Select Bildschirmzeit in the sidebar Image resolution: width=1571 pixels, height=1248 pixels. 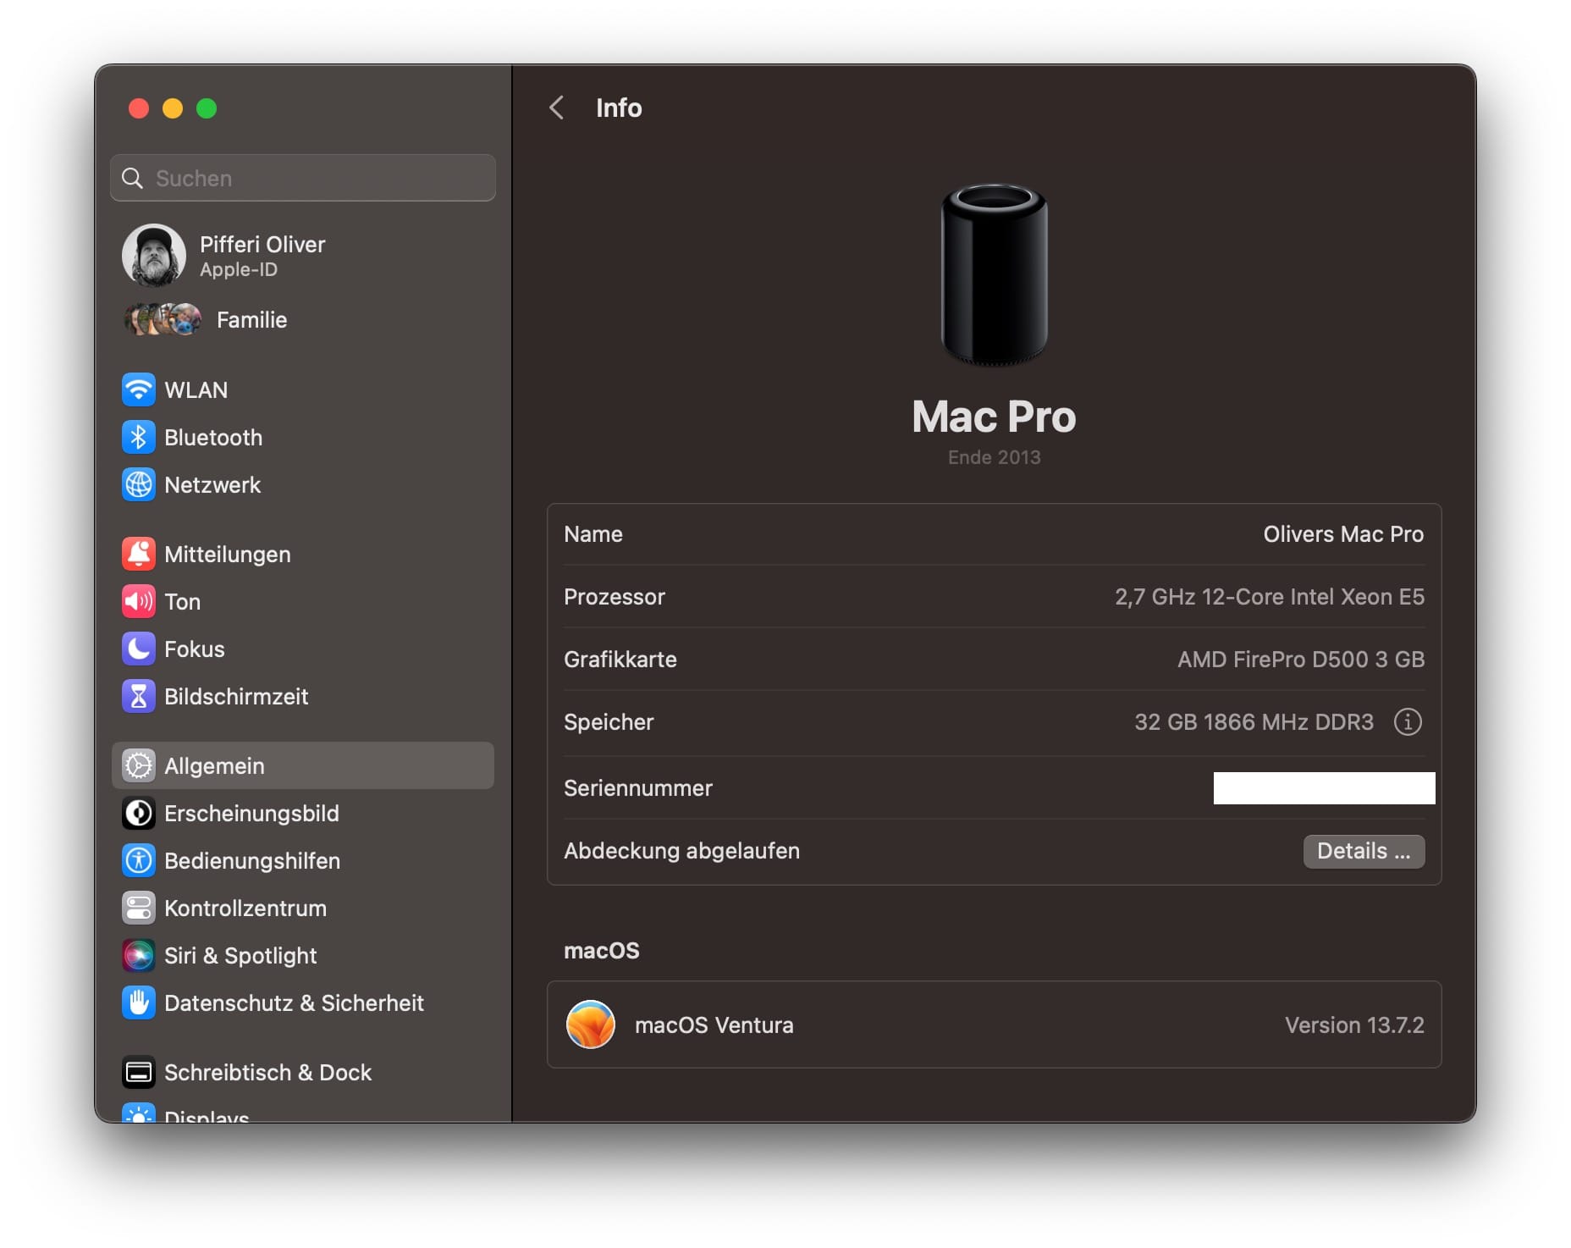(303, 697)
